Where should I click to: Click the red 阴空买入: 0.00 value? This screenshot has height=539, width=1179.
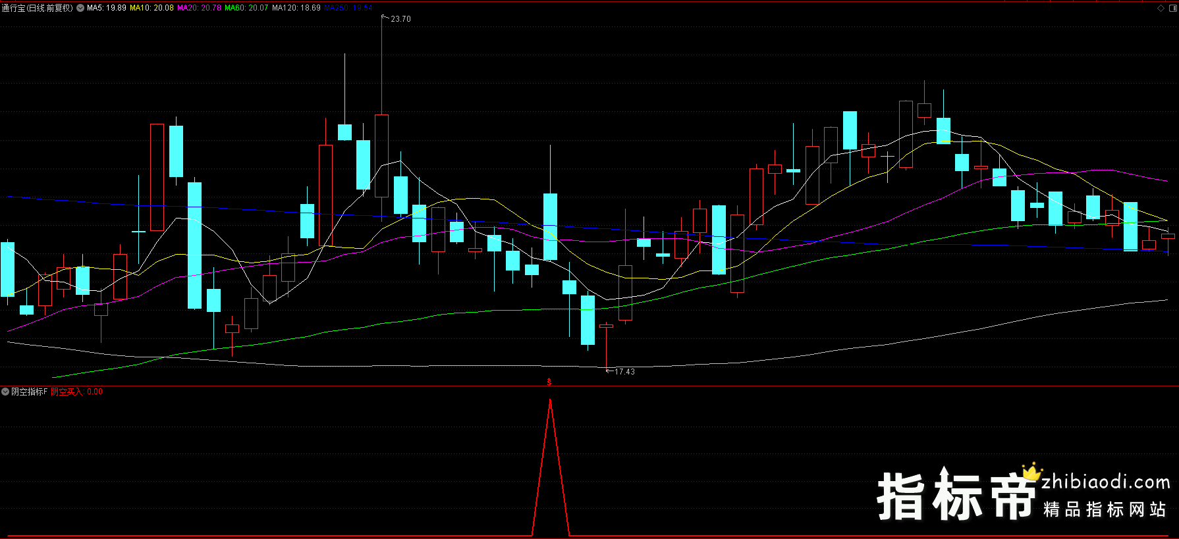pos(76,392)
